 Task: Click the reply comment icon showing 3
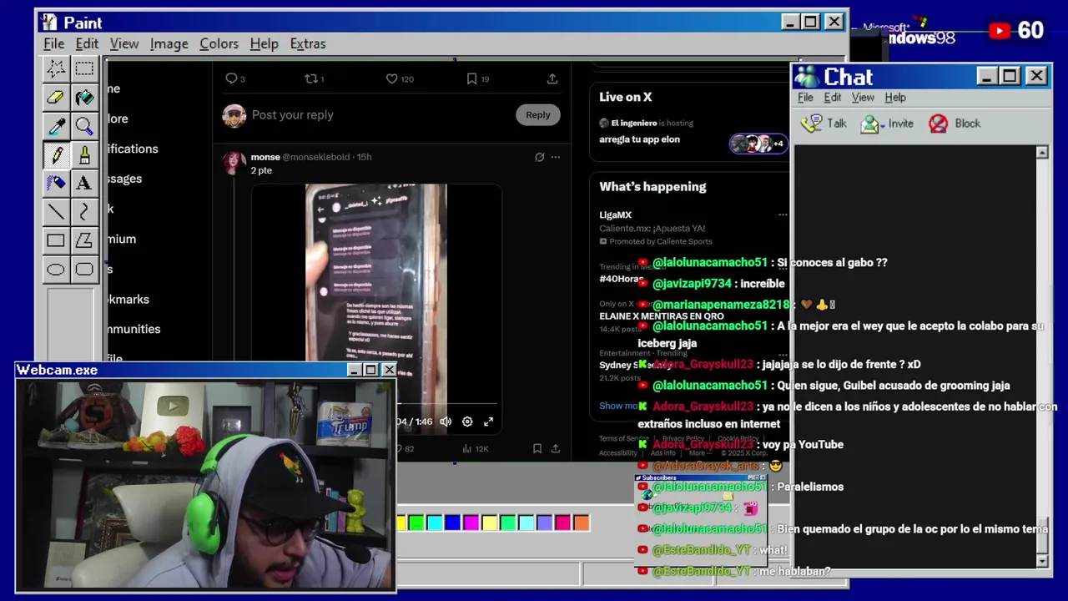(x=231, y=78)
